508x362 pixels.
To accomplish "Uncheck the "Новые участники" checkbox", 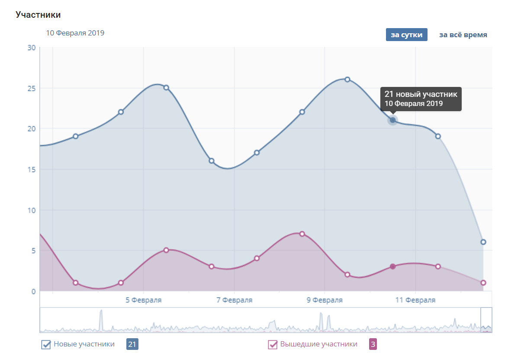I will [45, 345].
